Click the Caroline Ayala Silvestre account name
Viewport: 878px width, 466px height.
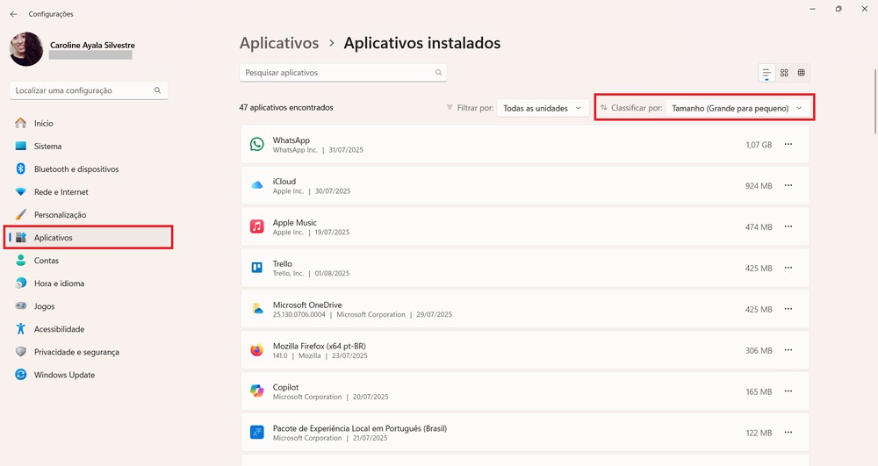pyautogui.click(x=92, y=46)
